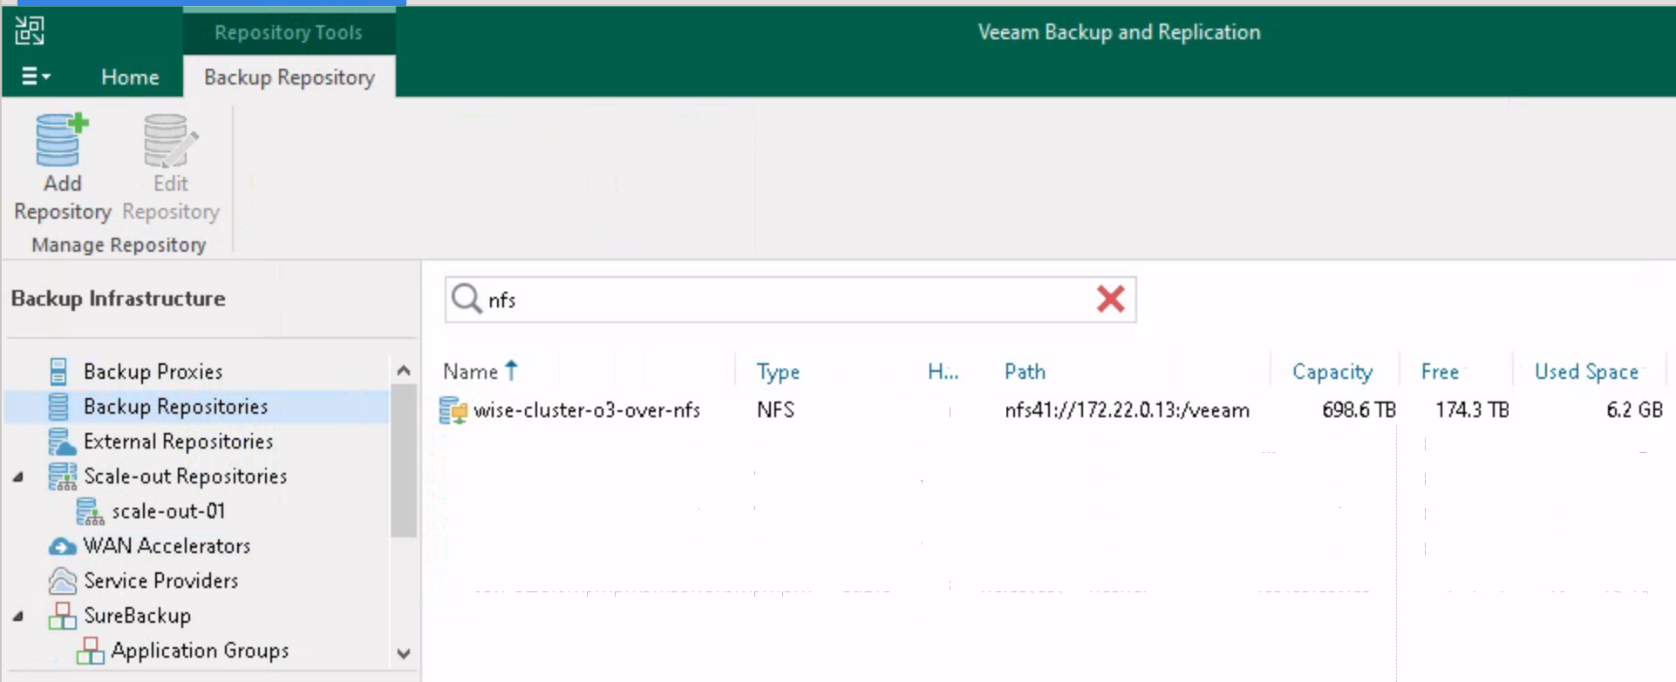The image size is (1676, 682).
Task: Sort by the Name column header
Action: coord(471,371)
